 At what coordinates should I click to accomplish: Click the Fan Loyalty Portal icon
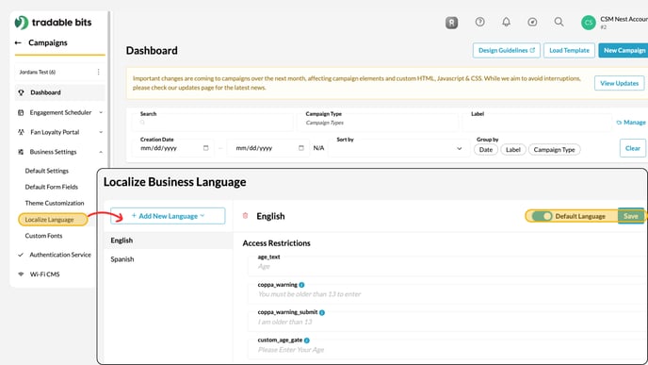click(x=21, y=132)
